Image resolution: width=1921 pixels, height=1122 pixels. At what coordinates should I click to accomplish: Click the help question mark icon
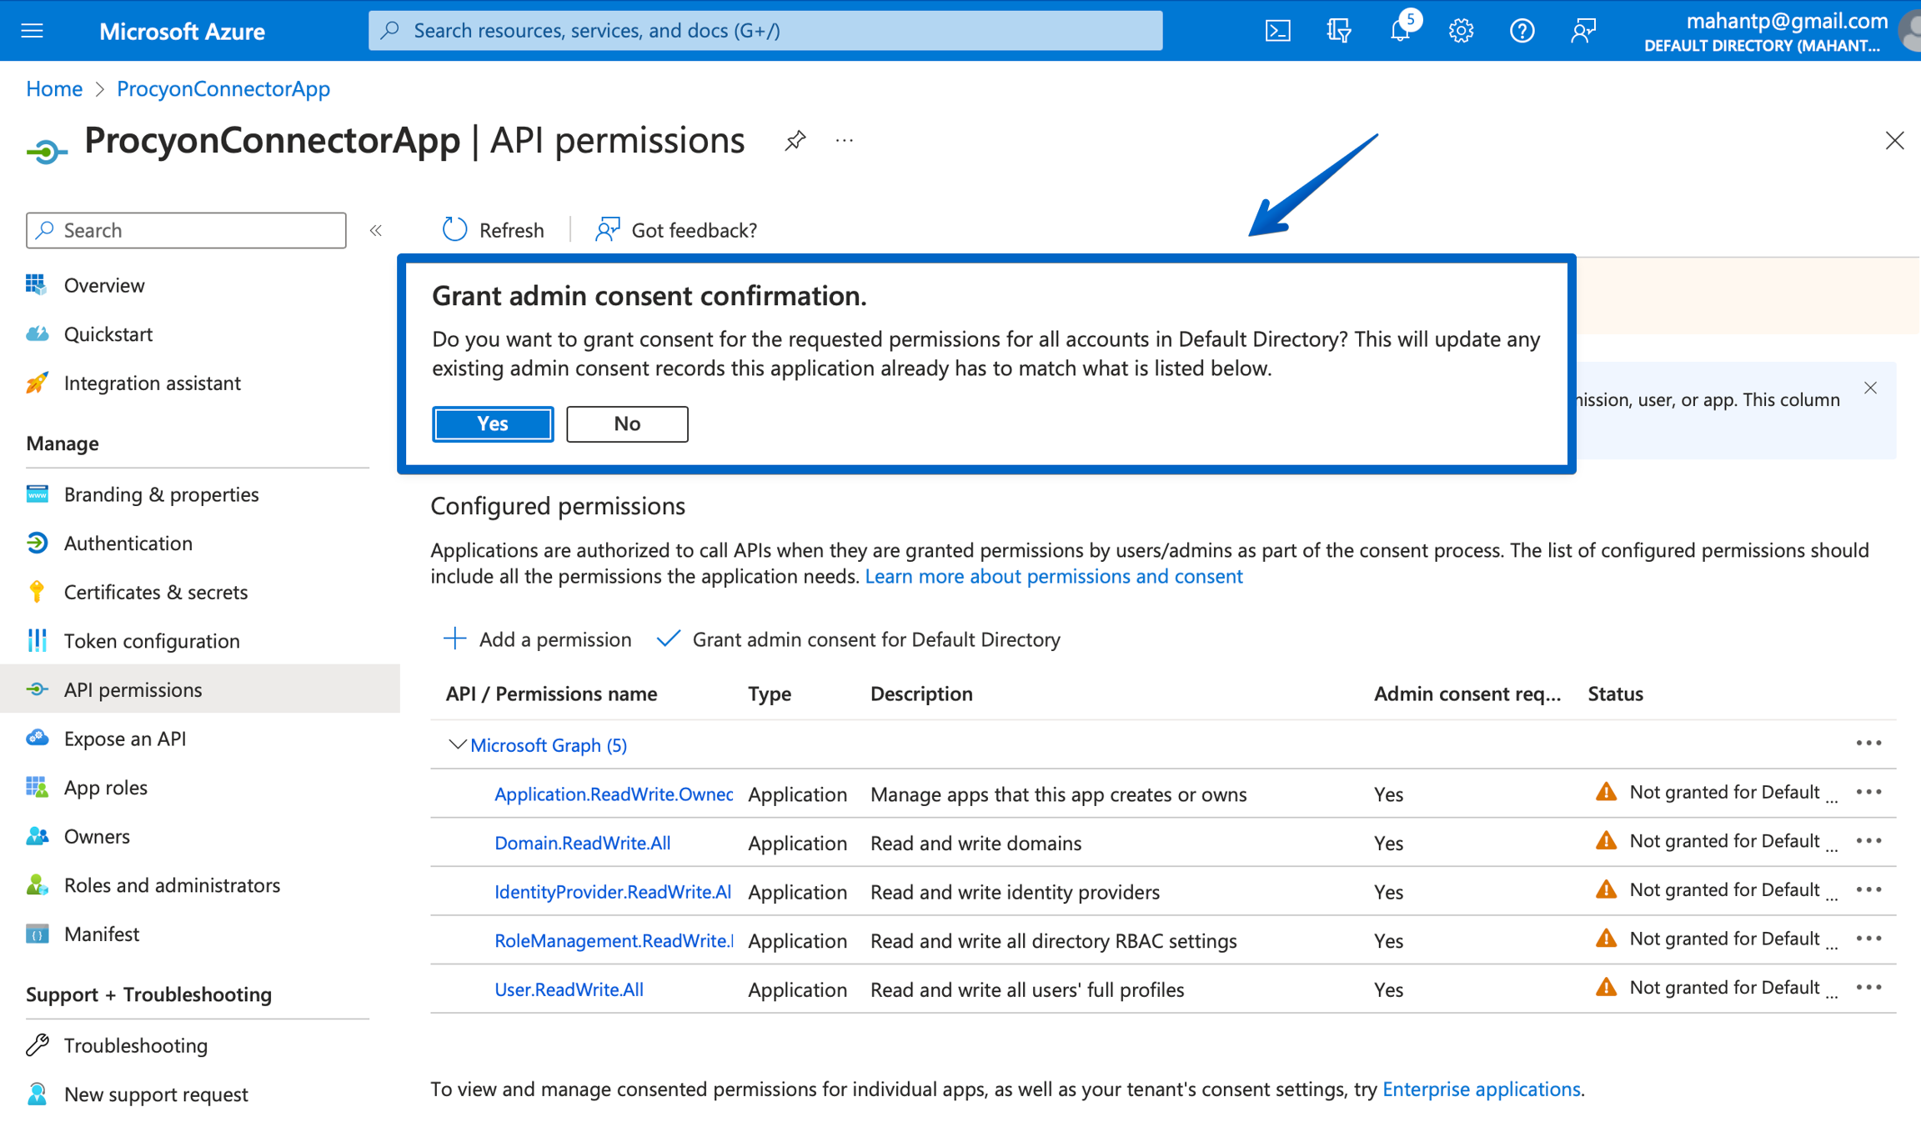(1522, 31)
